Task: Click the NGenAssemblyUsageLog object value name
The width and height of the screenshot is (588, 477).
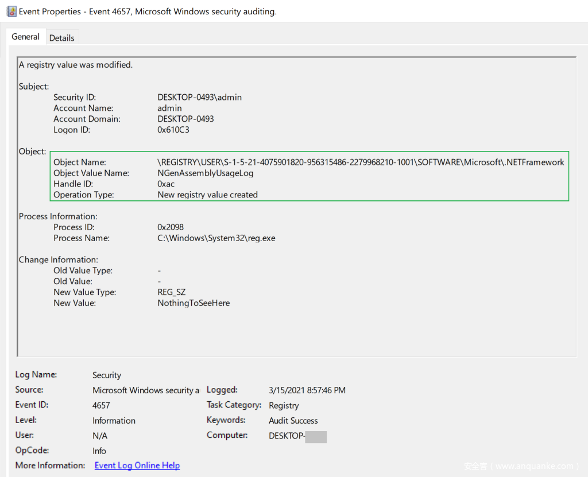Action: [x=205, y=173]
